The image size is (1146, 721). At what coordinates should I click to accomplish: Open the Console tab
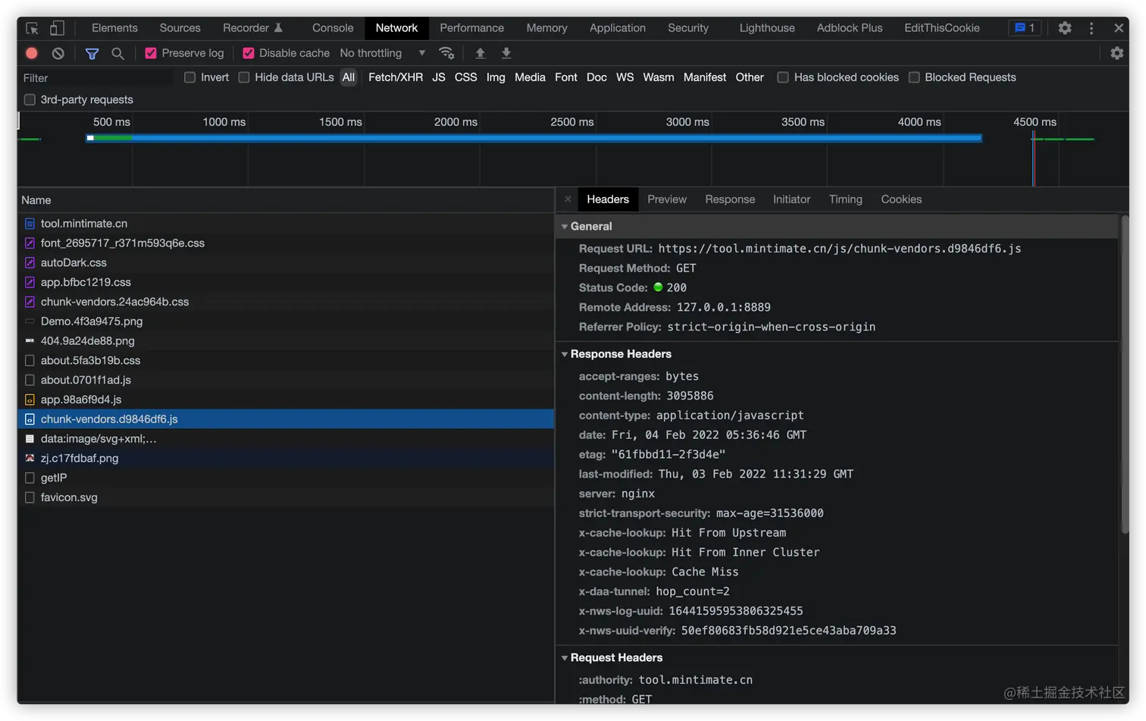coord(333,28)
